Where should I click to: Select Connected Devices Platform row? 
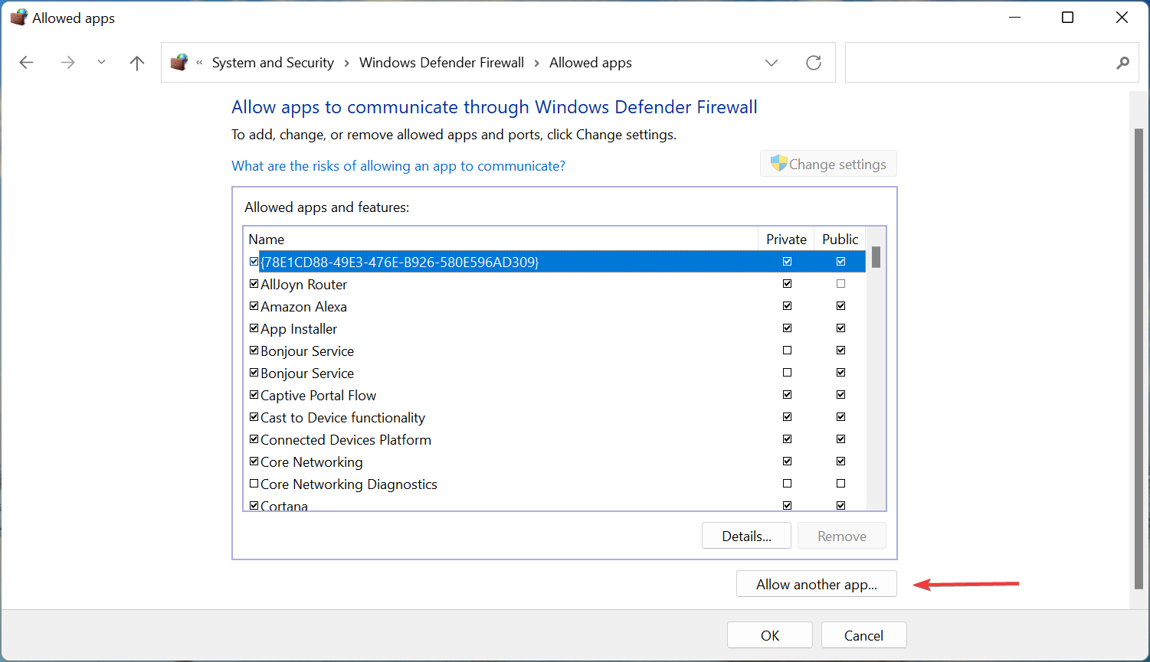555,439
